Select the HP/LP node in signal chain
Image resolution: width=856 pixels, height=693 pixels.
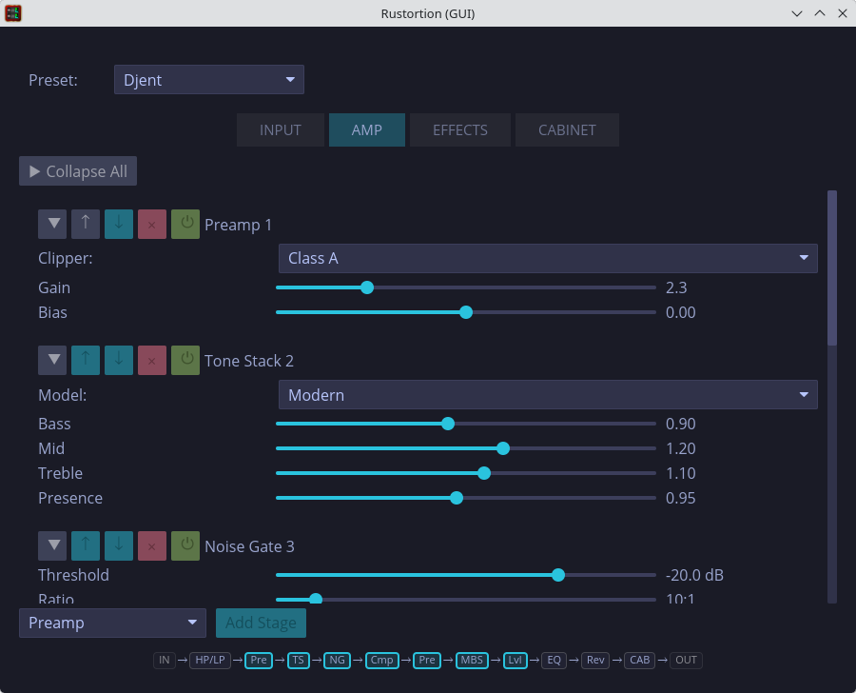(210, 661)
